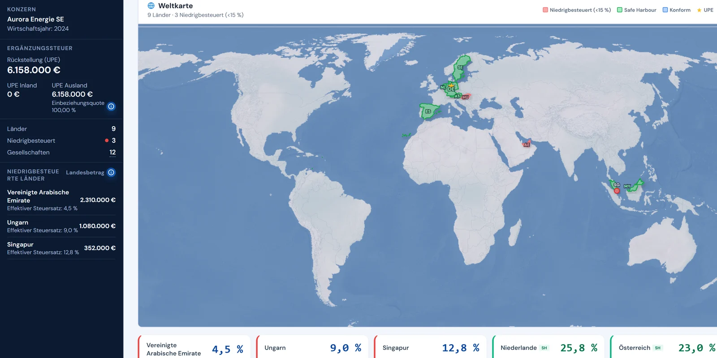The height and width of the screenshot is (358, 717).
Task: Click the globe icon beside Weltkarte
Action: click(x=151, y=6)
